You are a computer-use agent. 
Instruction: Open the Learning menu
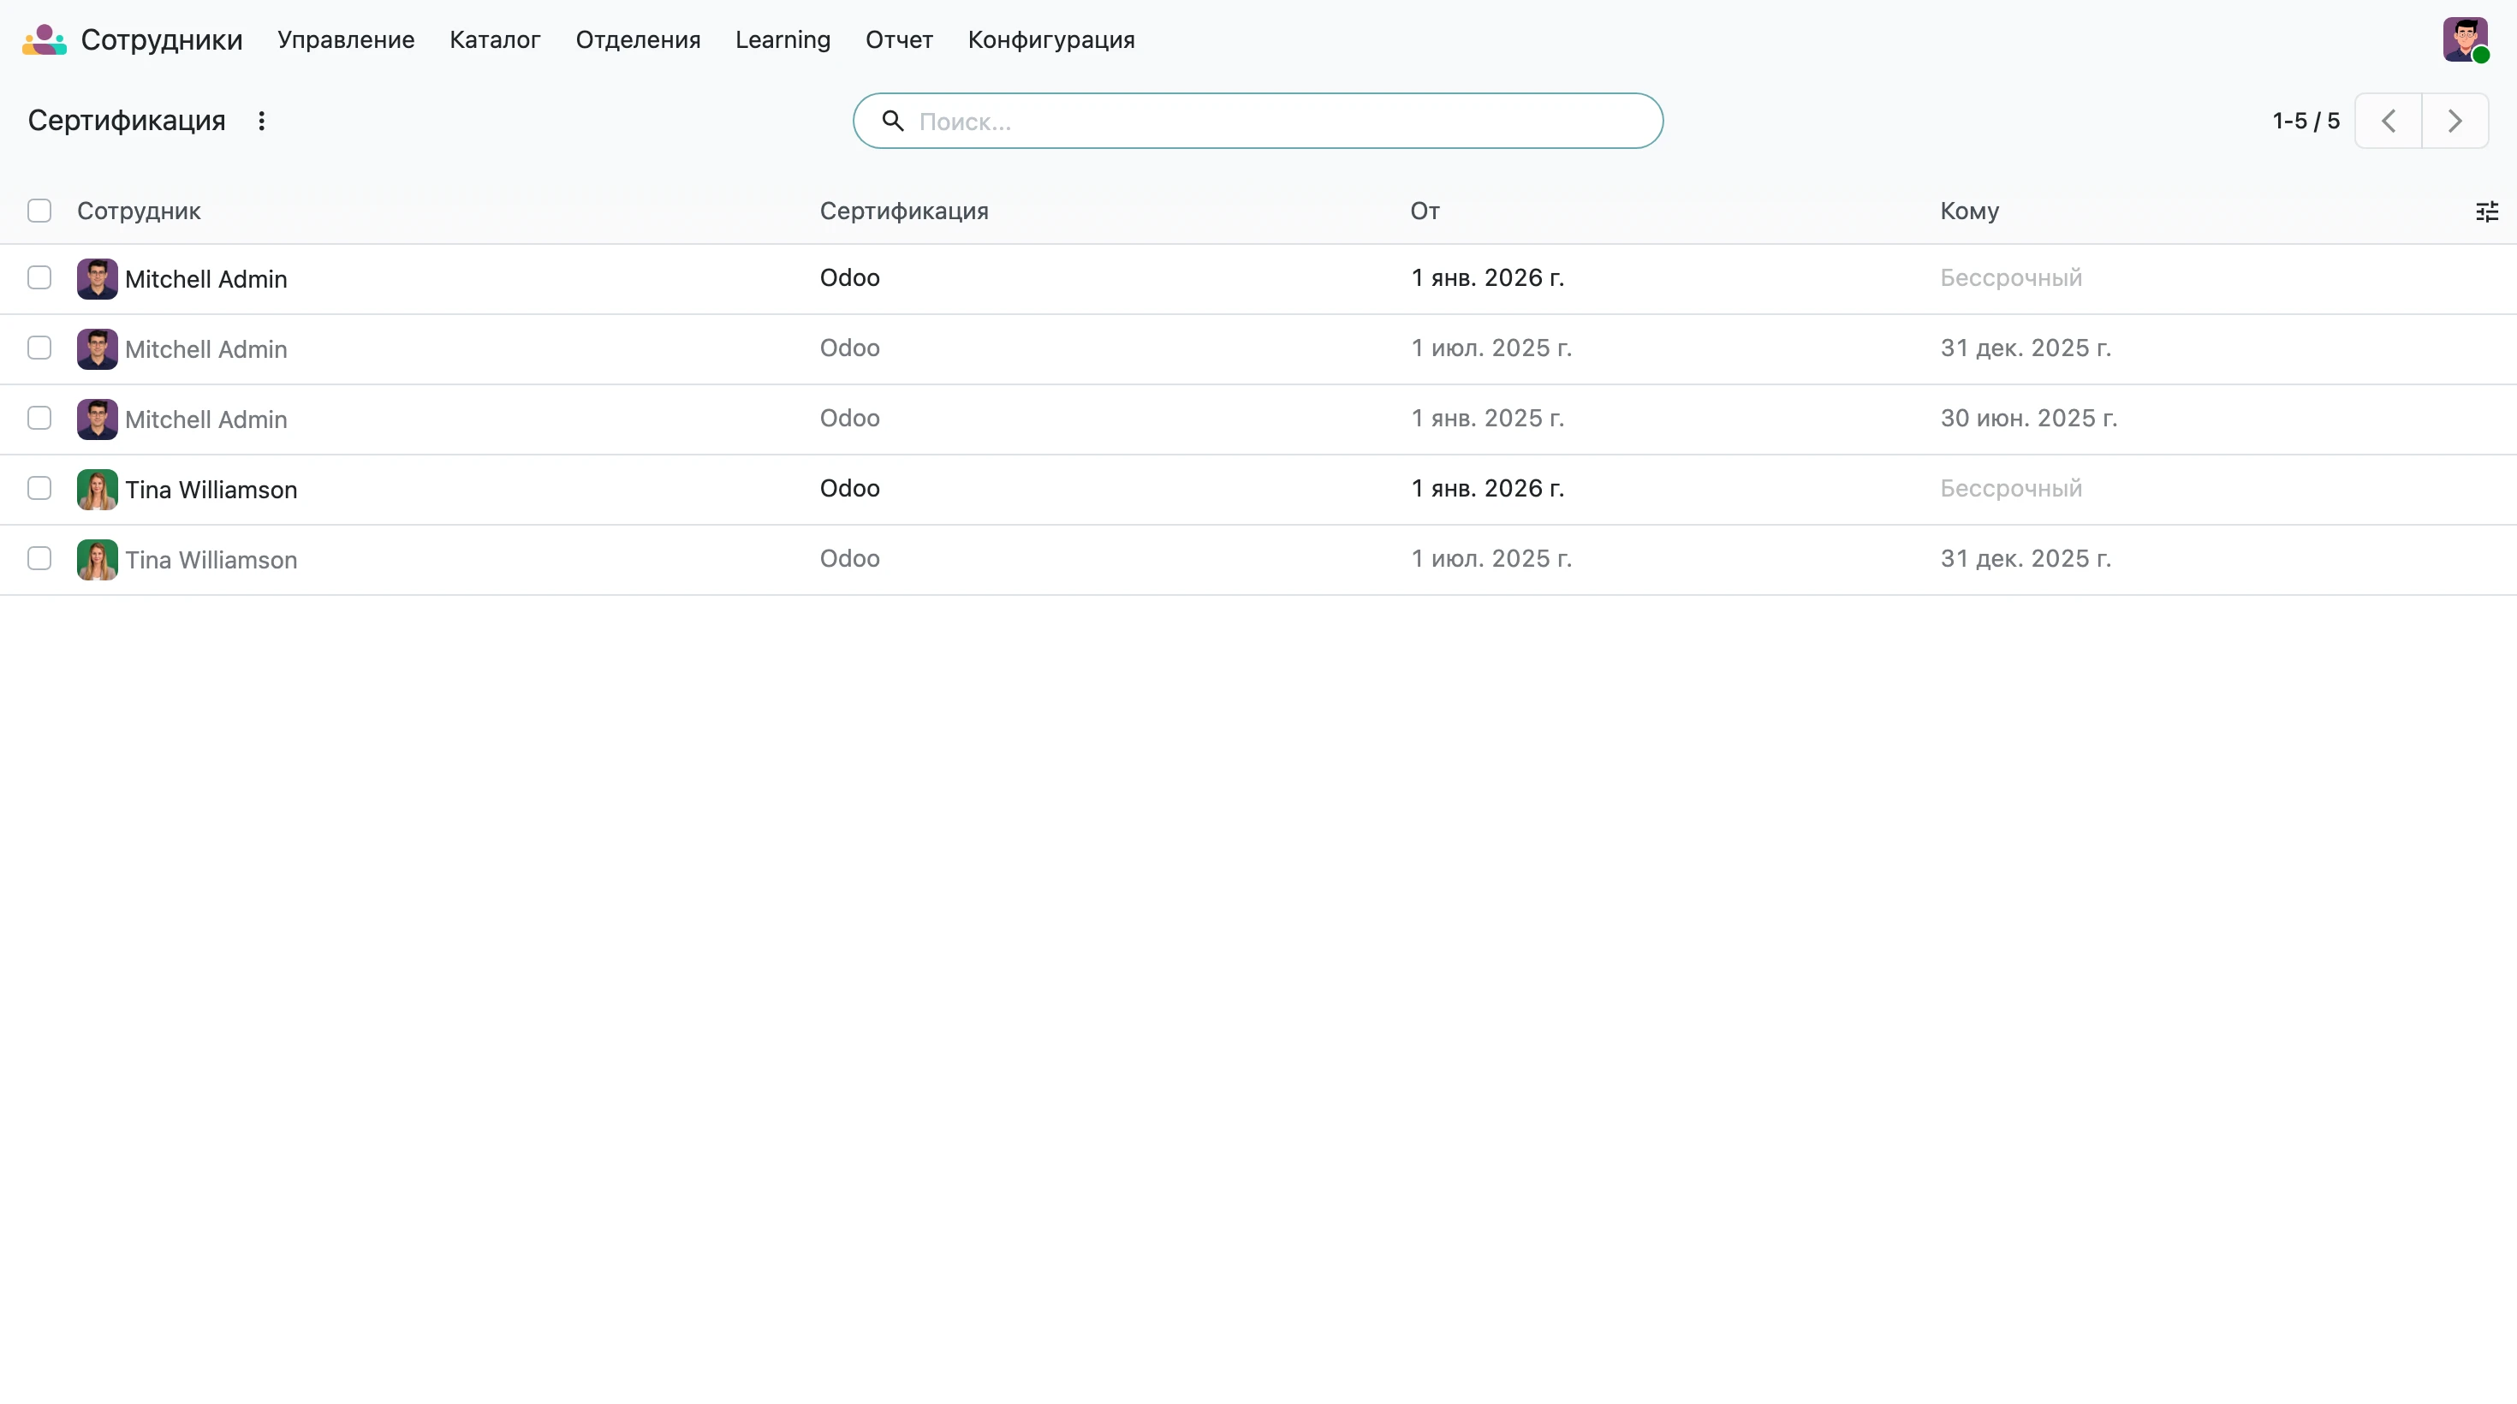click(782, 40)
